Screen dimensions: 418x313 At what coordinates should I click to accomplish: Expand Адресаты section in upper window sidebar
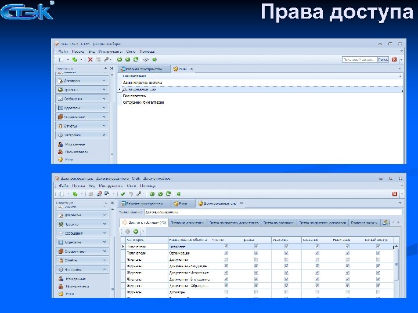(82, 108)
